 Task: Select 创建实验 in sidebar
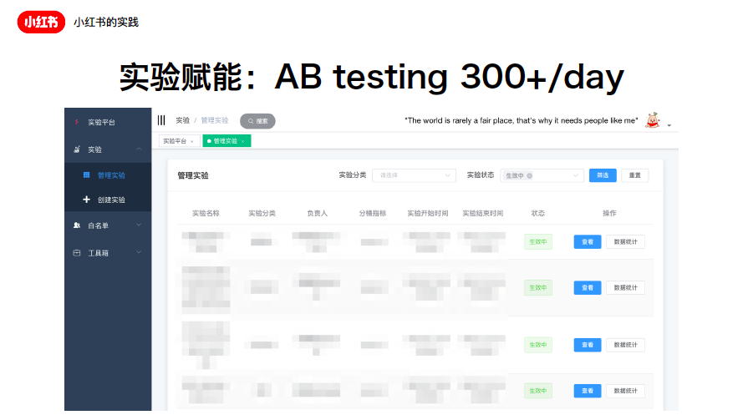tap(108, 200)
